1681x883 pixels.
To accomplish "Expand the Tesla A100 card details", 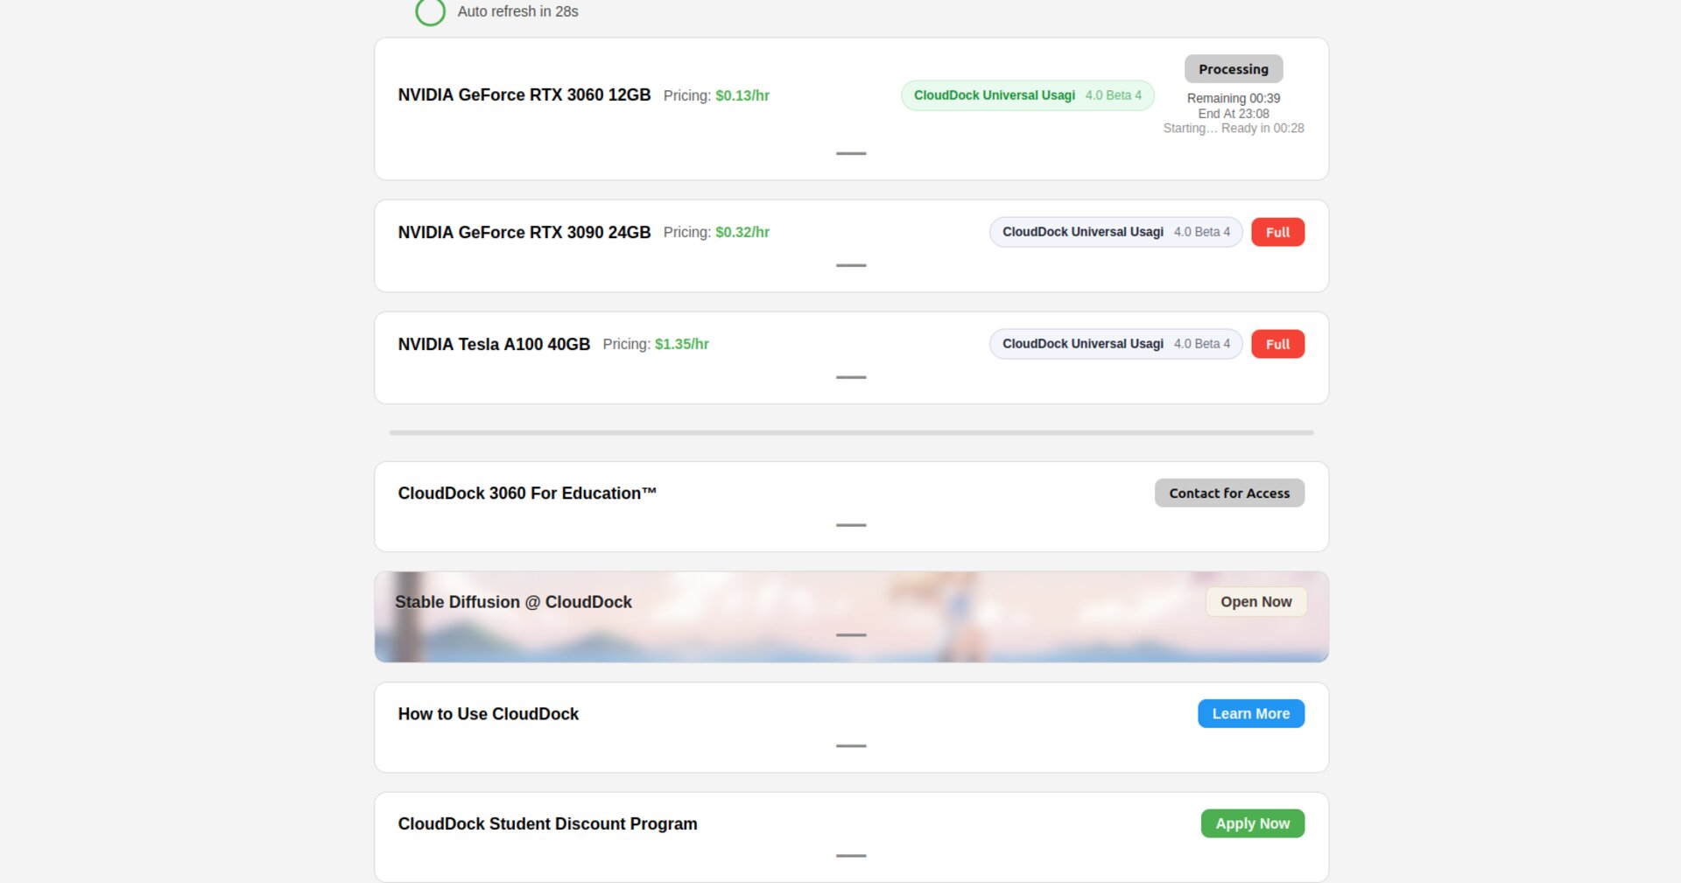I will [851, 377].
